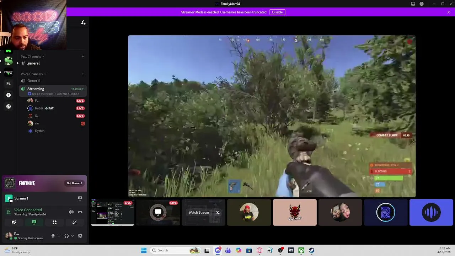Screen dimensions: 455x256
Task: Click Sex on the Beach activity text
Action: pos(55,94)
